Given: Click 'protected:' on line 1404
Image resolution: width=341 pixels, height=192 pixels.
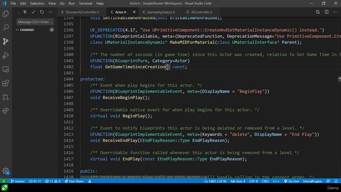Looking at the screenshot, I should (92, 79).
